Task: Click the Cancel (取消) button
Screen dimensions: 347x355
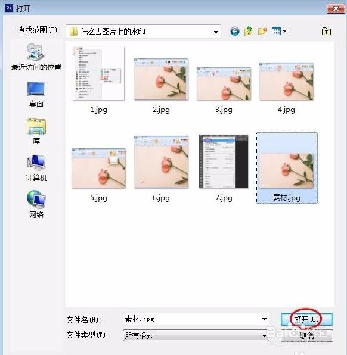Action: pyautogui.click(x=307, y=335)
